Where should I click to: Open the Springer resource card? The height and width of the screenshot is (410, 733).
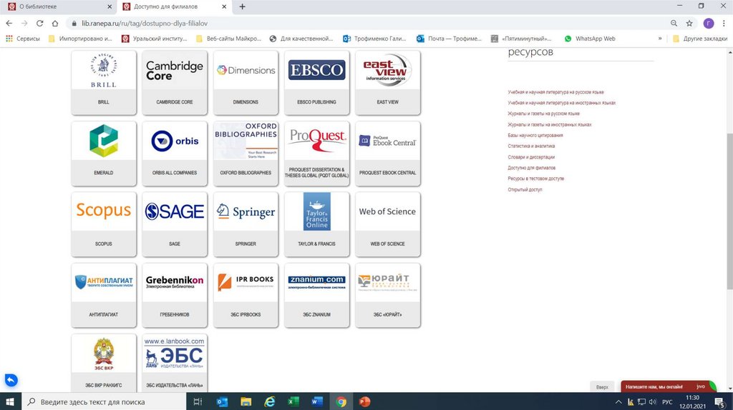pyautogui.click(x=246, y=224)
